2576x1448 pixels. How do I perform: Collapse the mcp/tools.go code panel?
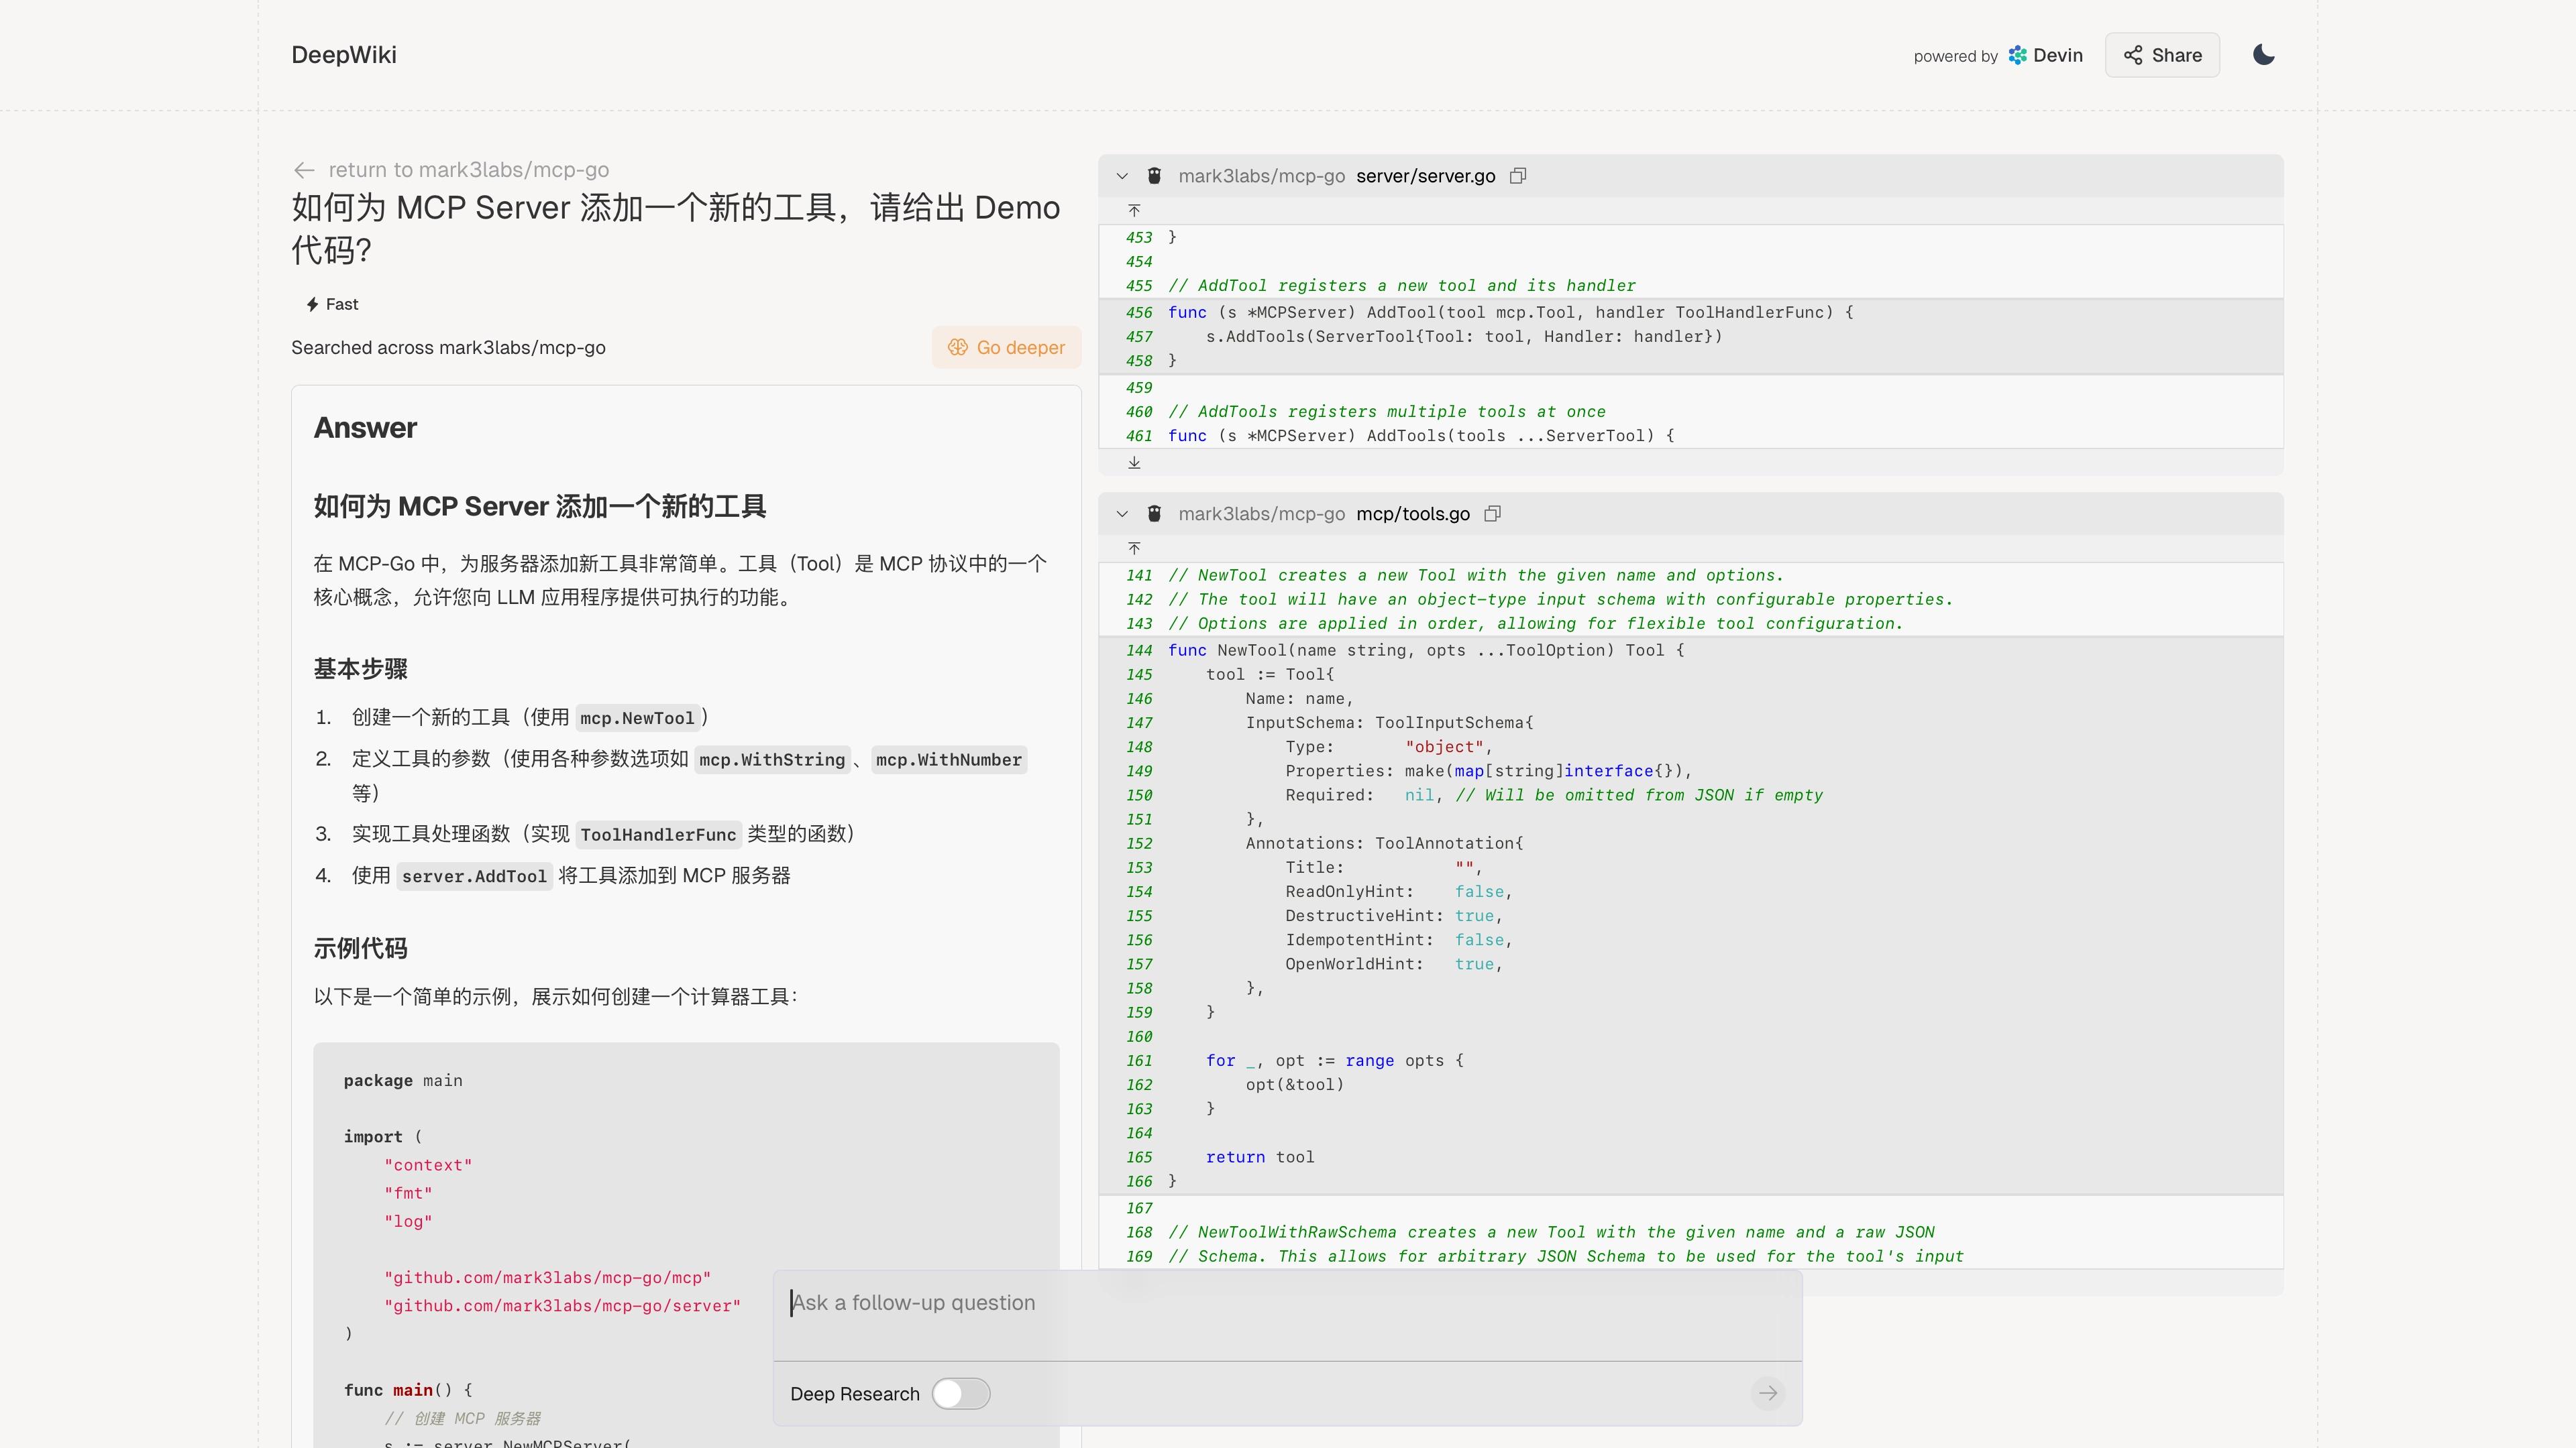(1122, 514)
